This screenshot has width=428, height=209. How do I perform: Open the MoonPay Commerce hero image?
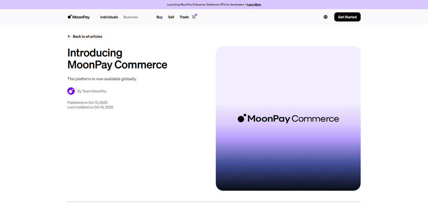coord(288,118)
